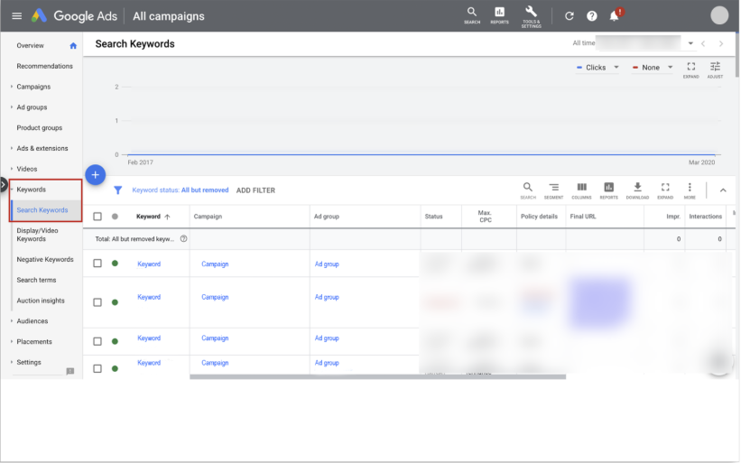Open Recommendations page
Viewport: 741px width, 463px height.
coord(45,66)
